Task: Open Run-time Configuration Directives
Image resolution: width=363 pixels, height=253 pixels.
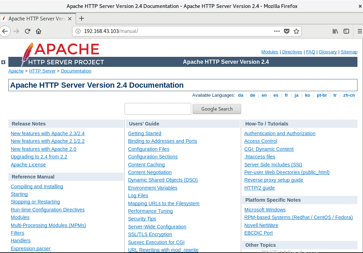Action: point(48,210)
